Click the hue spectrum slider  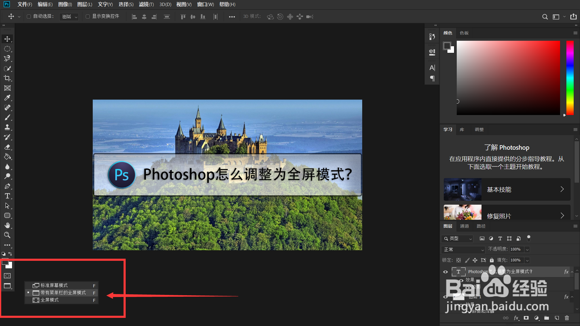(x=570, y=78)
